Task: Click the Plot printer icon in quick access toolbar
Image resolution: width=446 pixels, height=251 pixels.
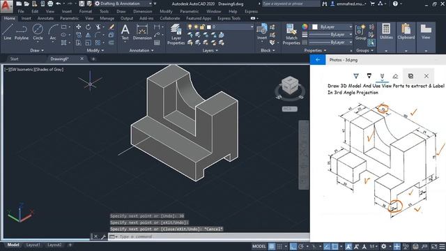Action: click(x=50, y=3)
